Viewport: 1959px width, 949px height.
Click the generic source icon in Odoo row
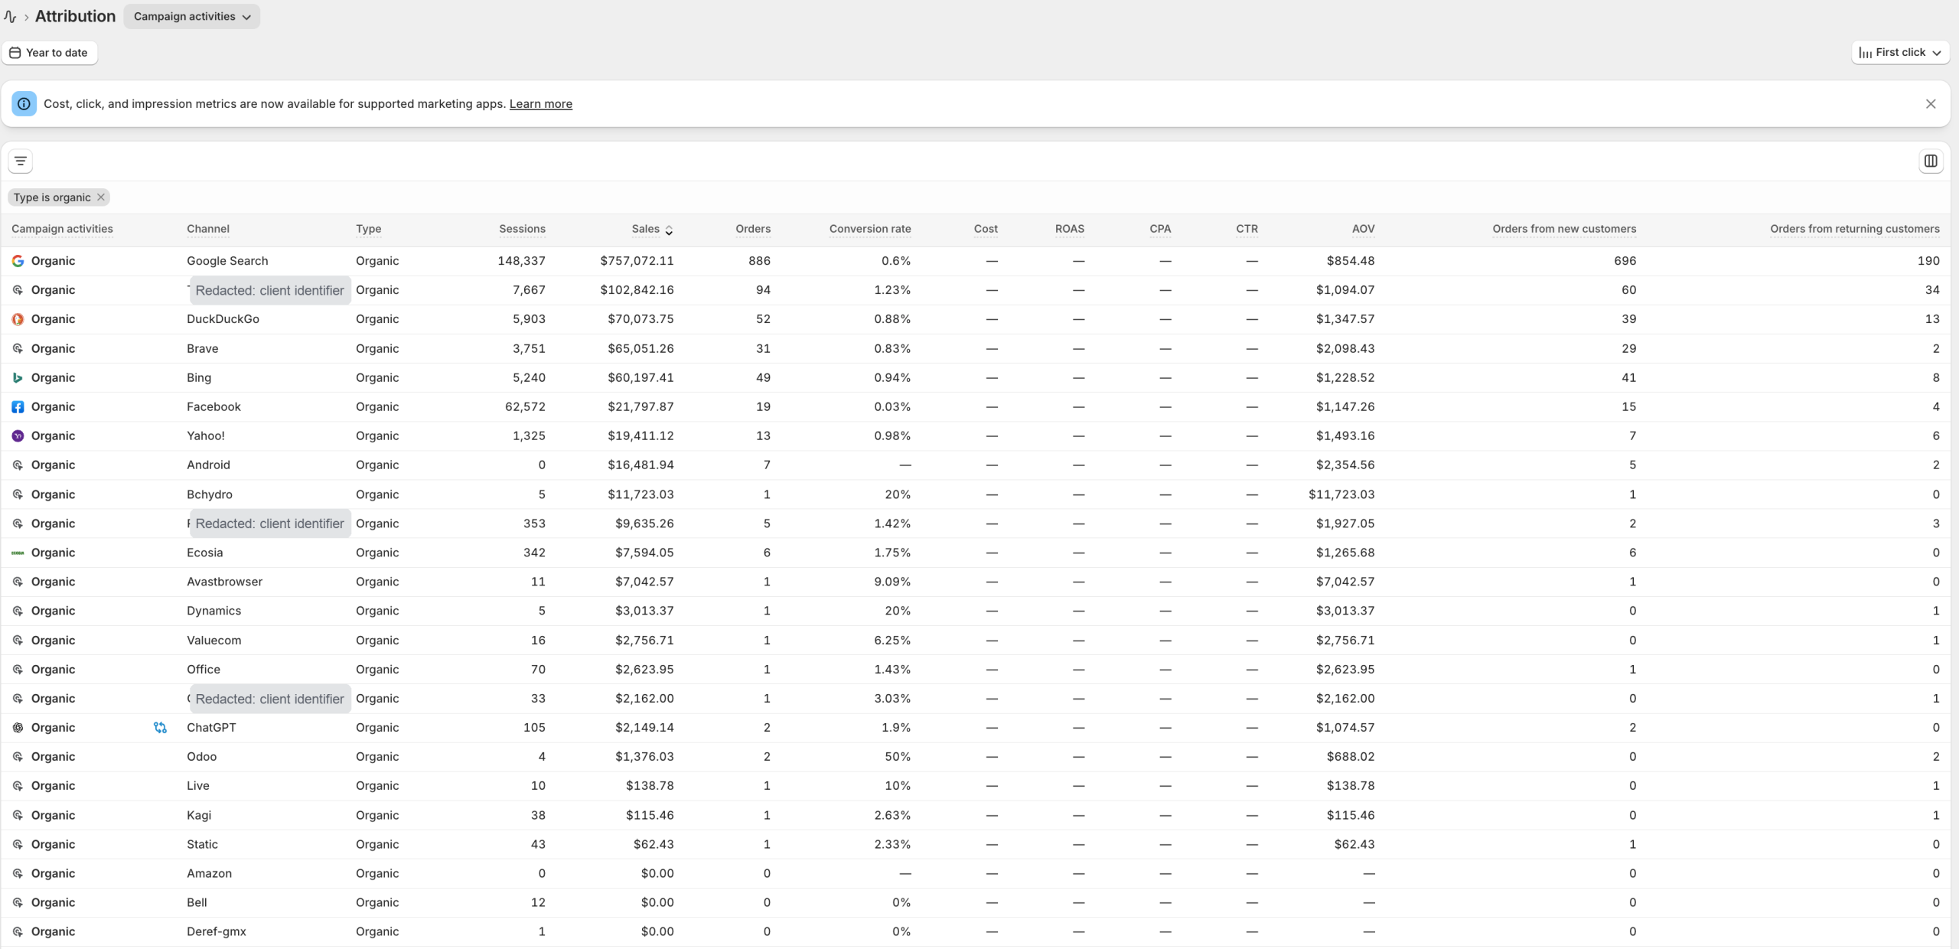pyautogui.click(x=18, y=757)
